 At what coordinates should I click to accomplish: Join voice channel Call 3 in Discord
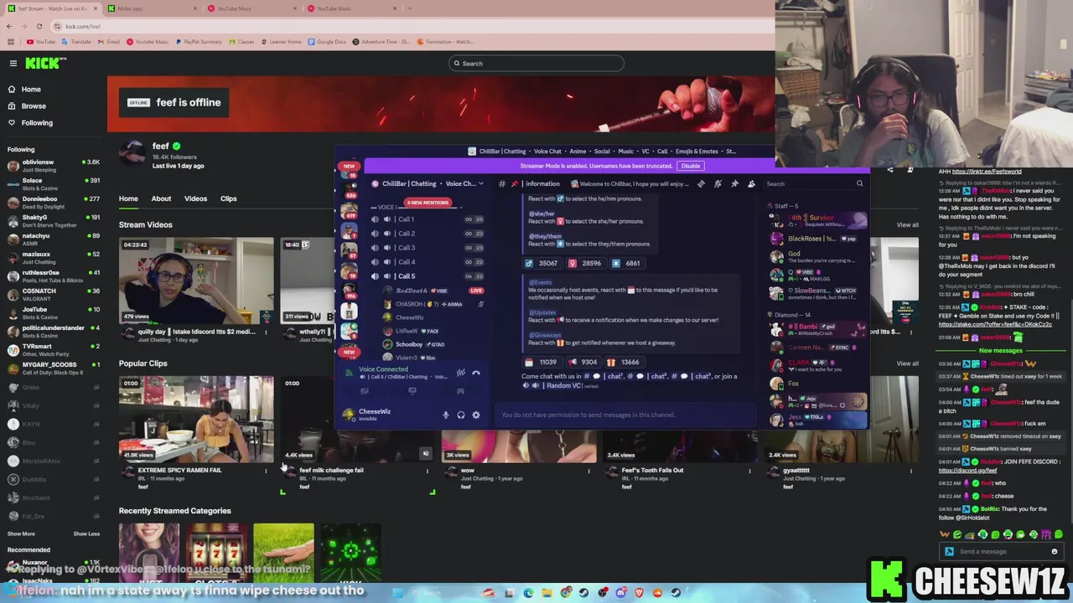click(x=426, y=248)
